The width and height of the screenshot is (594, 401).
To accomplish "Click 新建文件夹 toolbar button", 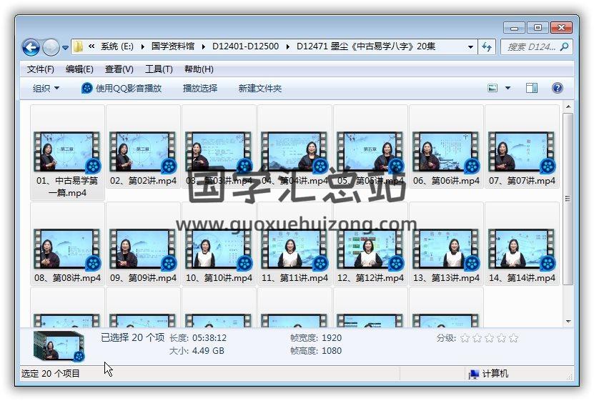I will click(260, 88).
